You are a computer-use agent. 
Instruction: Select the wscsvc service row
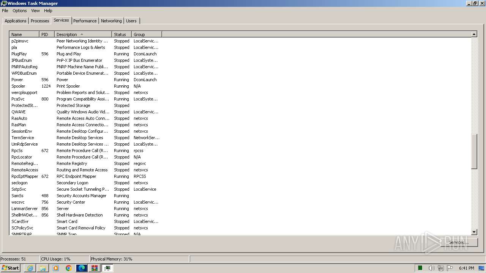pos(86,202)
